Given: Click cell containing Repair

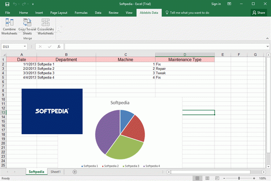Looking at the screenshot, I should (x=185, y=68).
